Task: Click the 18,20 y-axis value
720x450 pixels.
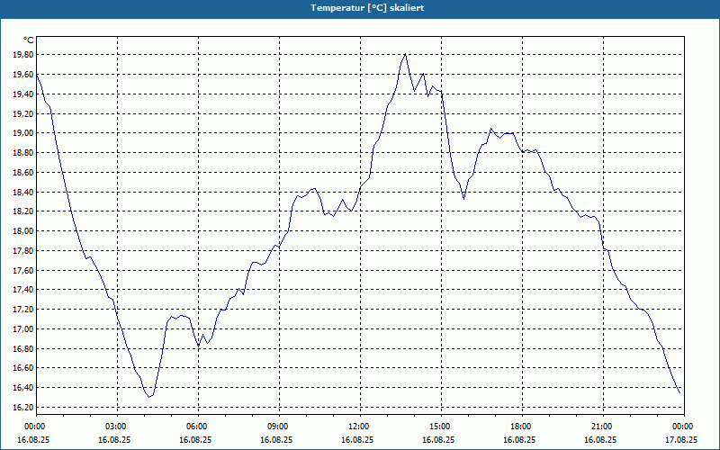Action: (24, 211)
